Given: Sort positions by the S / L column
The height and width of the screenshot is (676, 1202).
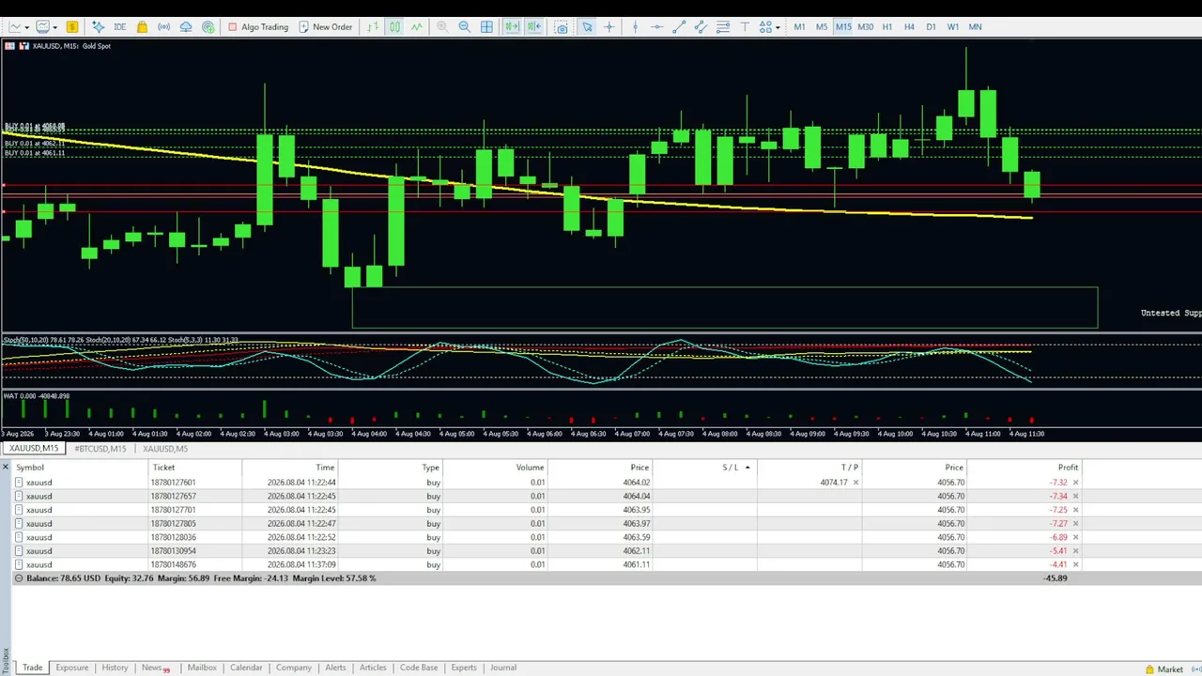Looking at the screenshot, I should [x=731, y=468].
